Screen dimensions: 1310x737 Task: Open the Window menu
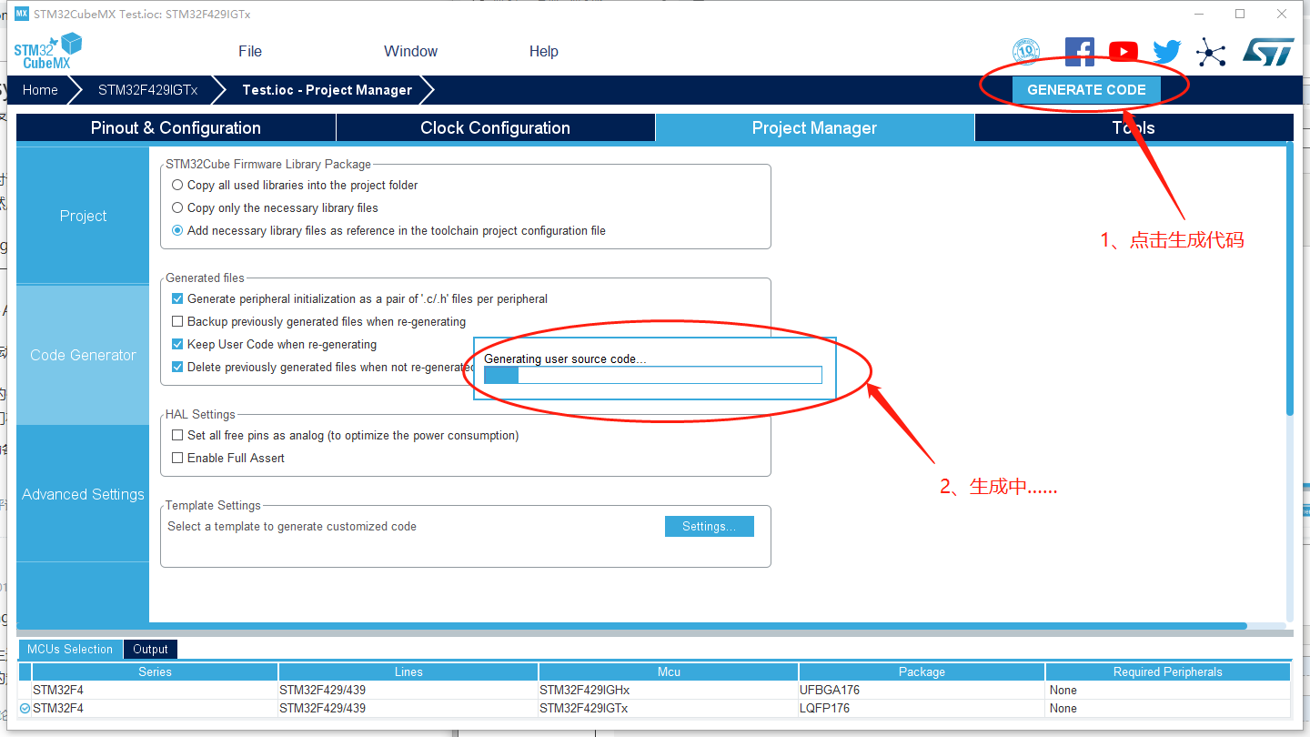410,52
